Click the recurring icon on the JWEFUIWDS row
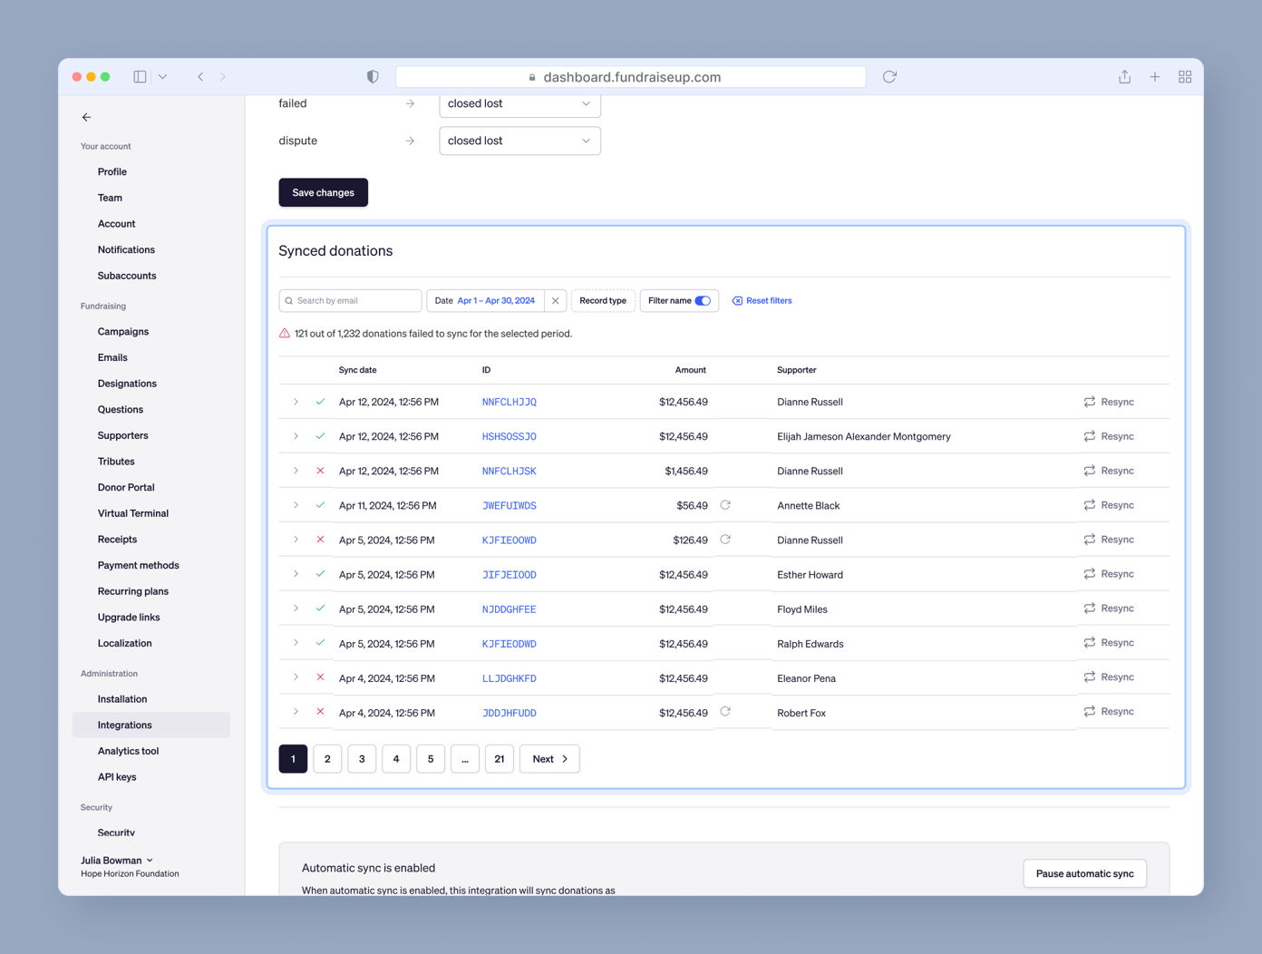The height and width of the screenshot is (954, 1262). (x=725, y=505)
